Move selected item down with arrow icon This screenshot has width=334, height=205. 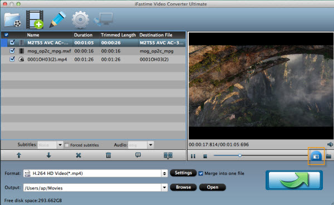[x=49, y=155]
